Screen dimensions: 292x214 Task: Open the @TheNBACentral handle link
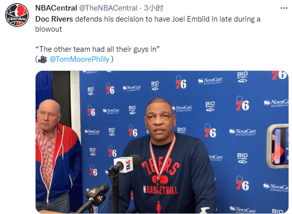coord(108,8)
